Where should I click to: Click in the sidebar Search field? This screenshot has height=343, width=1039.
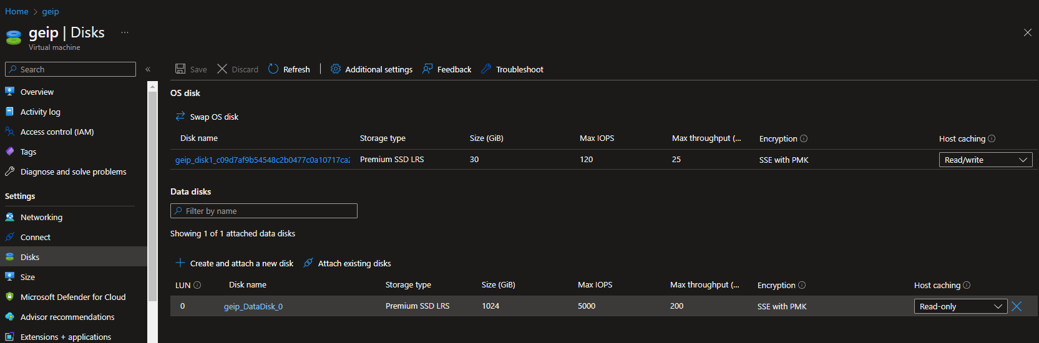(71, 69)
